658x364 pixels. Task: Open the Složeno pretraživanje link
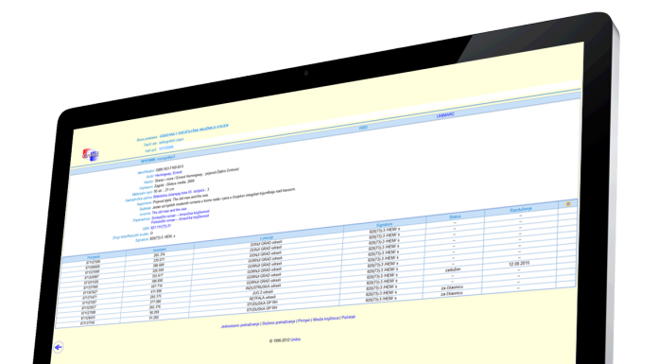click(x=279, y=322)
